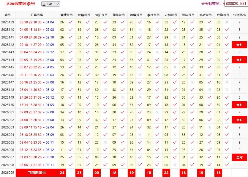
Task: Click the gray X beside 34 in row 2025140
Action: (140, 30)
